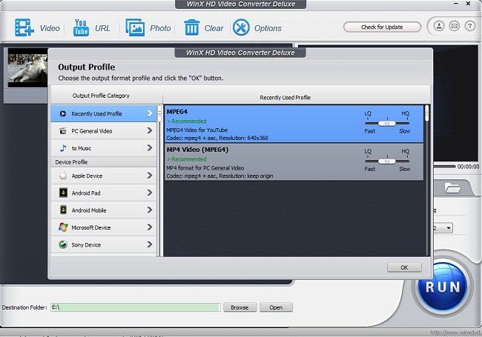Click the 00:00:00 time readout
The width and height of the screenshot is (482, 337).
pyautogui.click(x=468, y=167)
